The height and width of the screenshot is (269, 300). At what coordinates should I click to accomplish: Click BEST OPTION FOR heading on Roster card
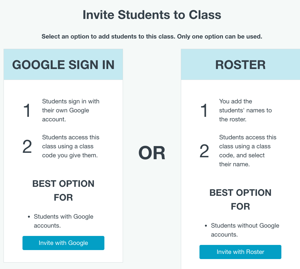coord(240,200)
